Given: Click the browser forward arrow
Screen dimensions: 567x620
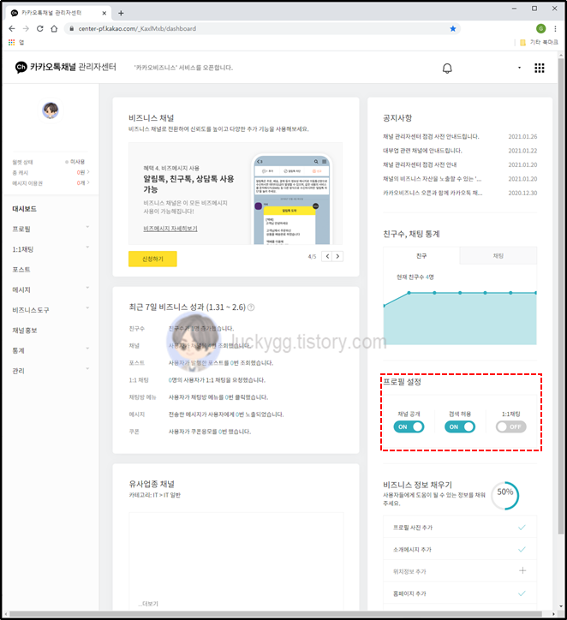Looking at the screenshot, I should pos(26,28).
